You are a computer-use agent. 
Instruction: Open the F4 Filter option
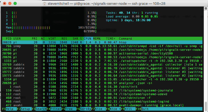click(x=54, y=109)
